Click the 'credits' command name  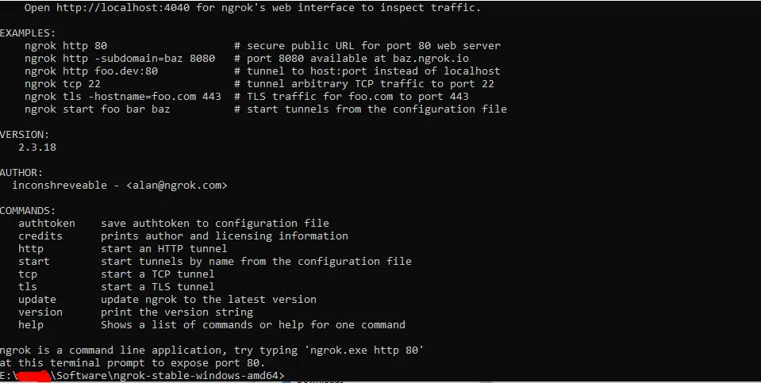[40, 236]
